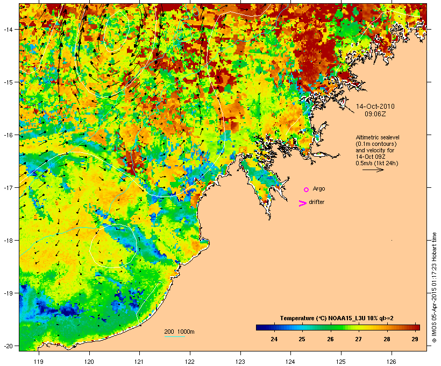Click the 'Temperature (°C) NOAA15_L3U 10% ql>=2' title
Image resolution: width=441 pixels, height=366 pixels.
337,318
